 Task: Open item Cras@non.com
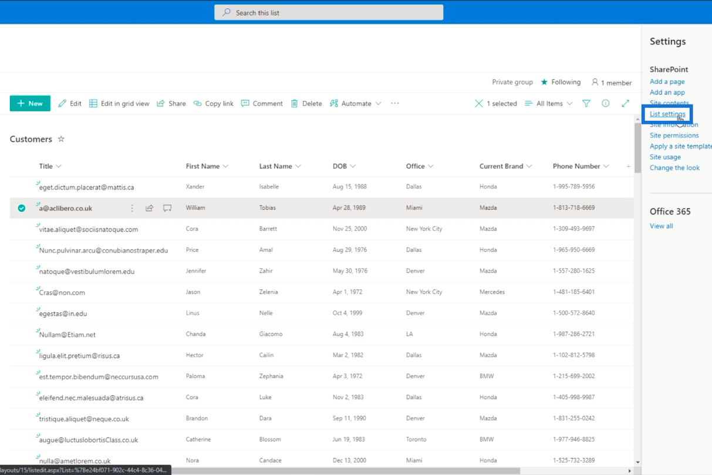coord(62,292)
